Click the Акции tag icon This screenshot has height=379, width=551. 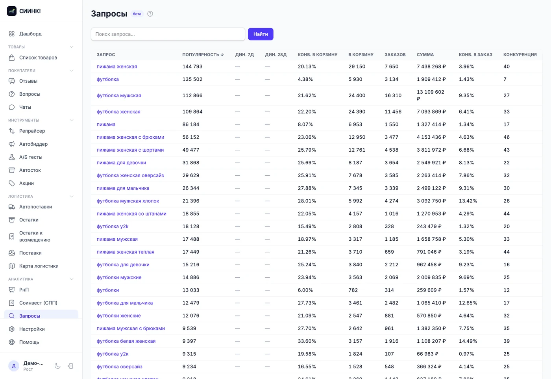pyautogui.click(x=12, y=183)
